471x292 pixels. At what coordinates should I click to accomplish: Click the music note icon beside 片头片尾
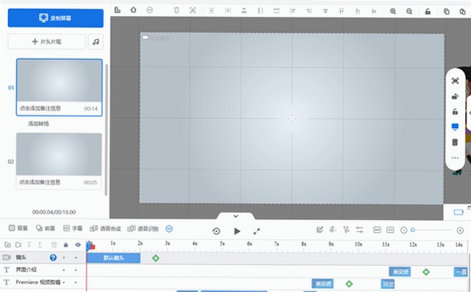tap(96, 42)
